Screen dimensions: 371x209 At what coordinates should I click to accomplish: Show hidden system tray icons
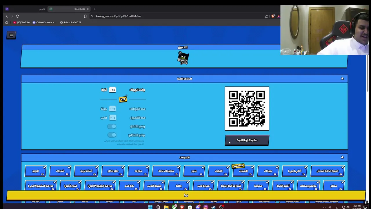(324, 207)
